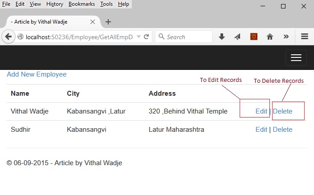Open the Firefox hamburger menu
314x195 pixels.
click(304, 37)
